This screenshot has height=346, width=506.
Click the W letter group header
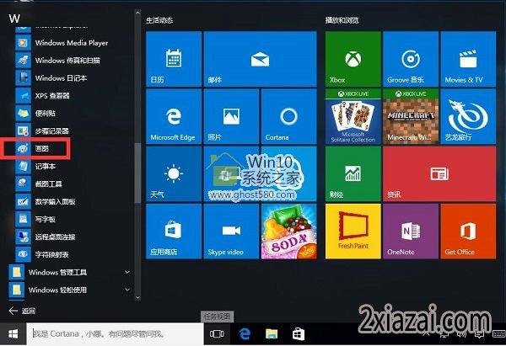[14, 19]
